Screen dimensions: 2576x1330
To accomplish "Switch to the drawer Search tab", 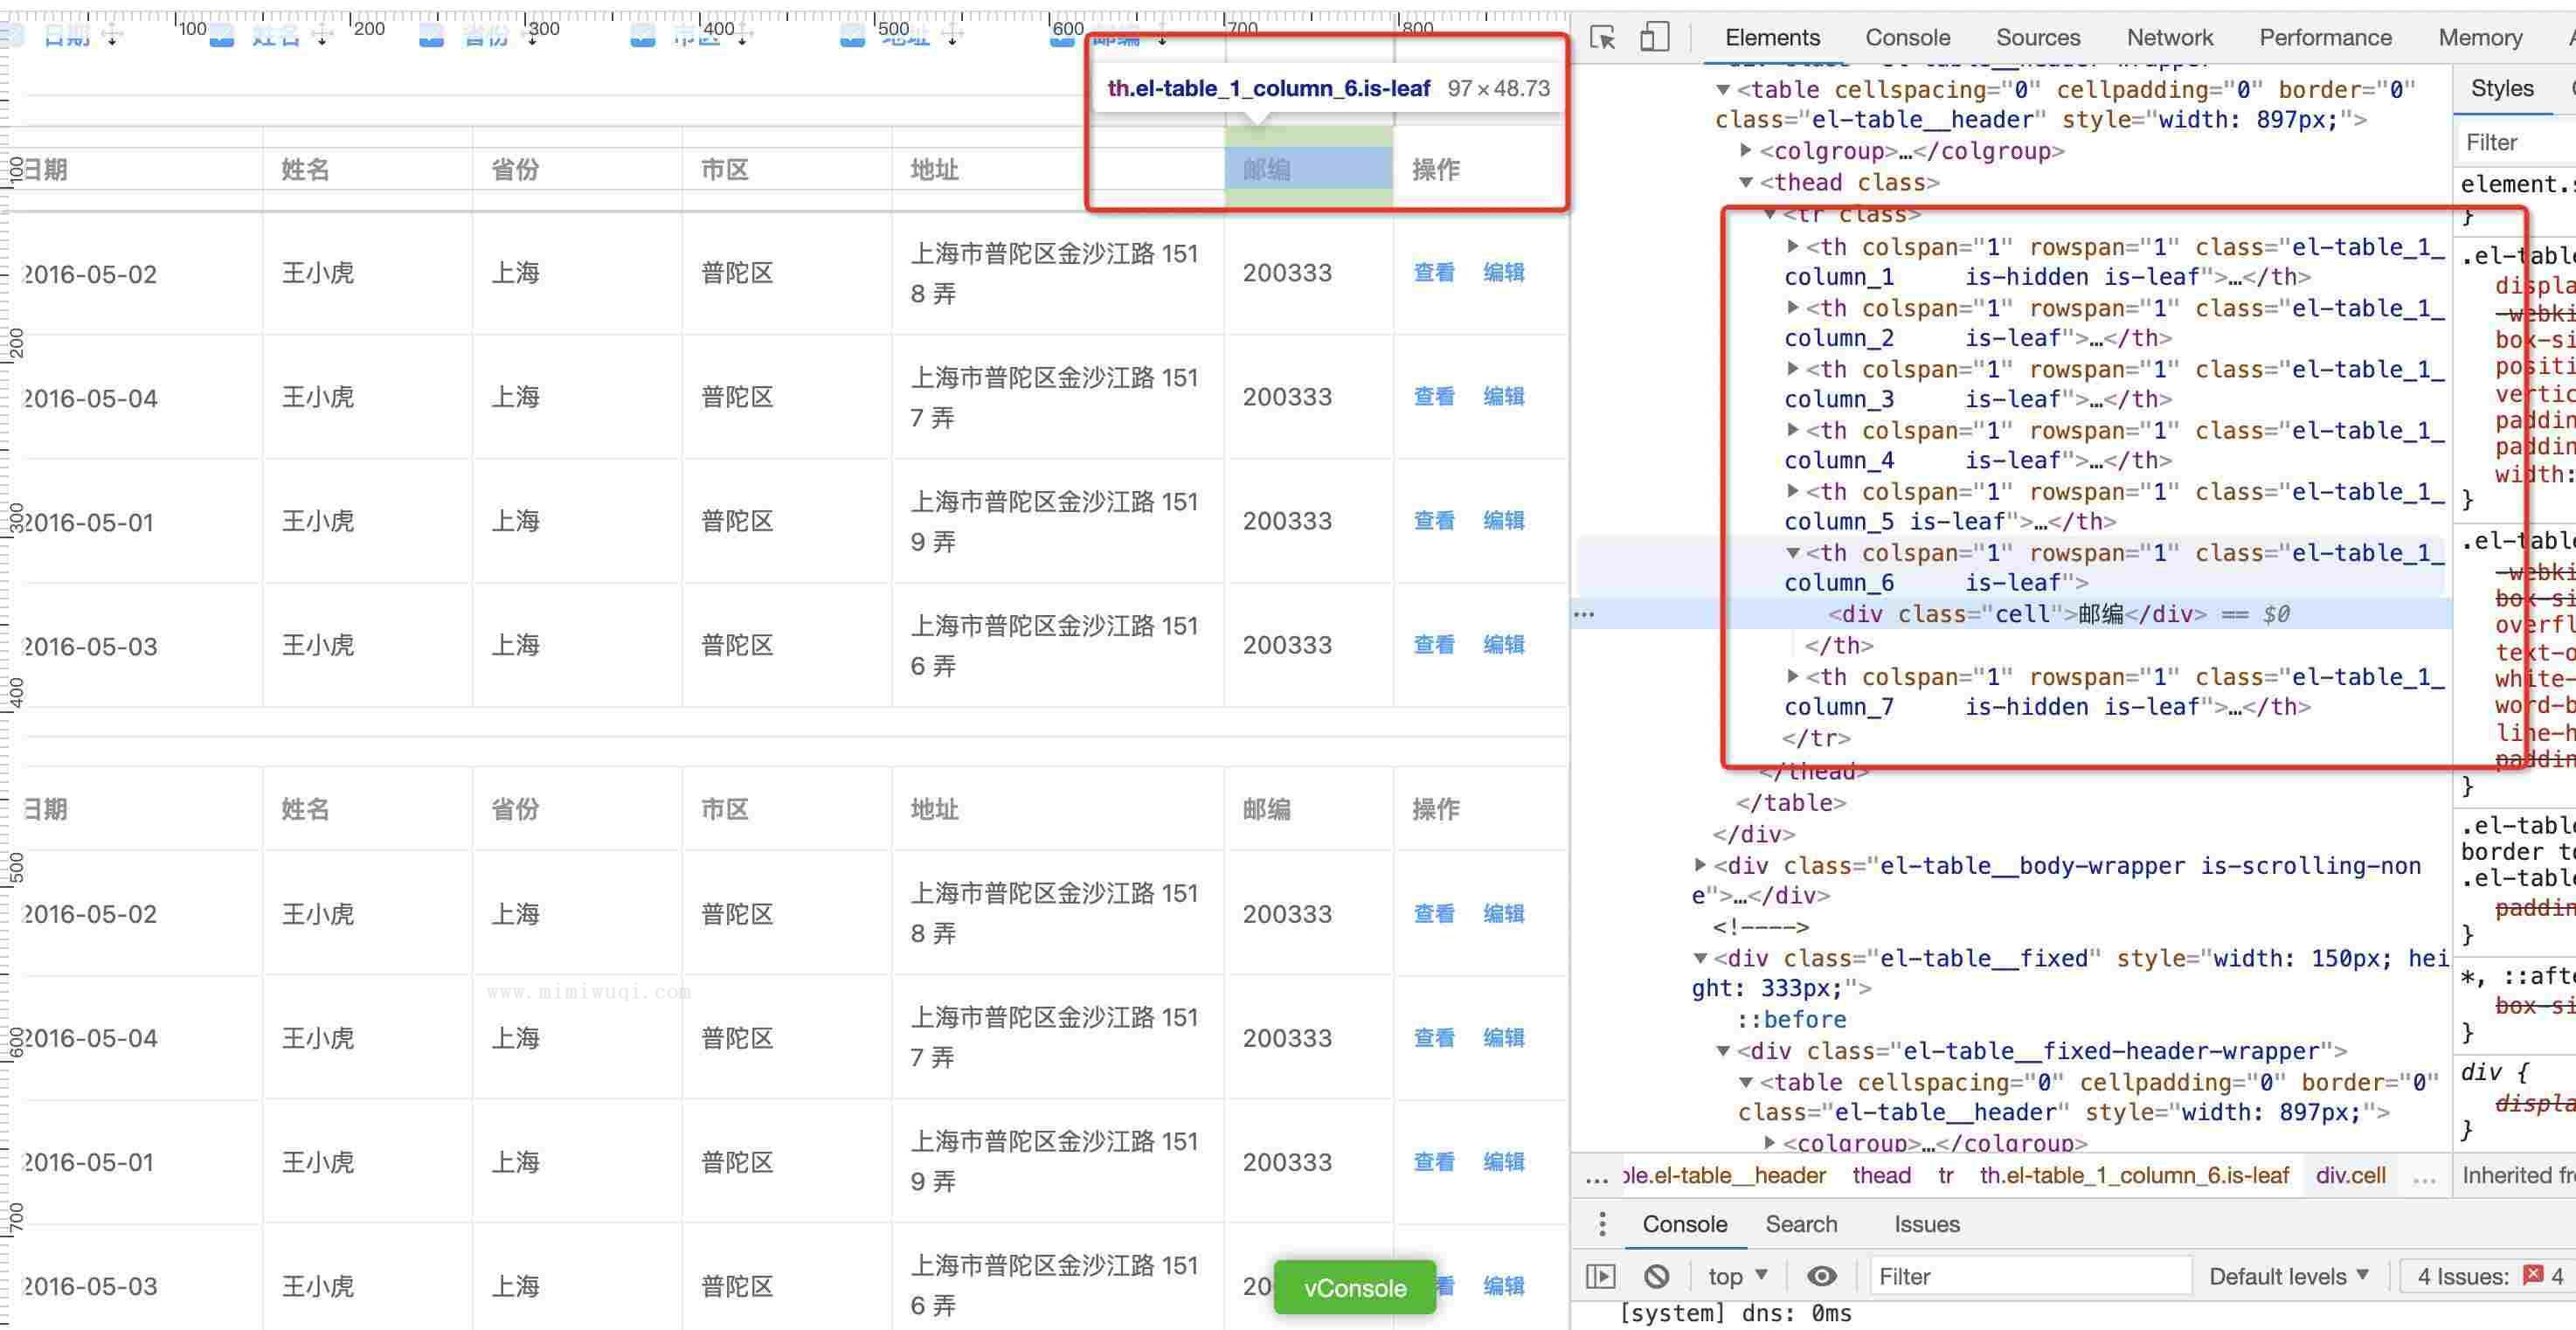I will click(1801, 1224).
